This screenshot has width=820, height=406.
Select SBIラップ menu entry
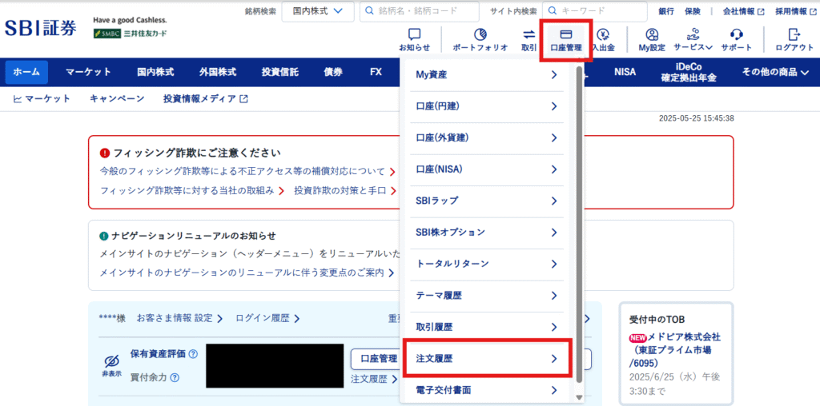pyautogui.click(x=486, y=201)
